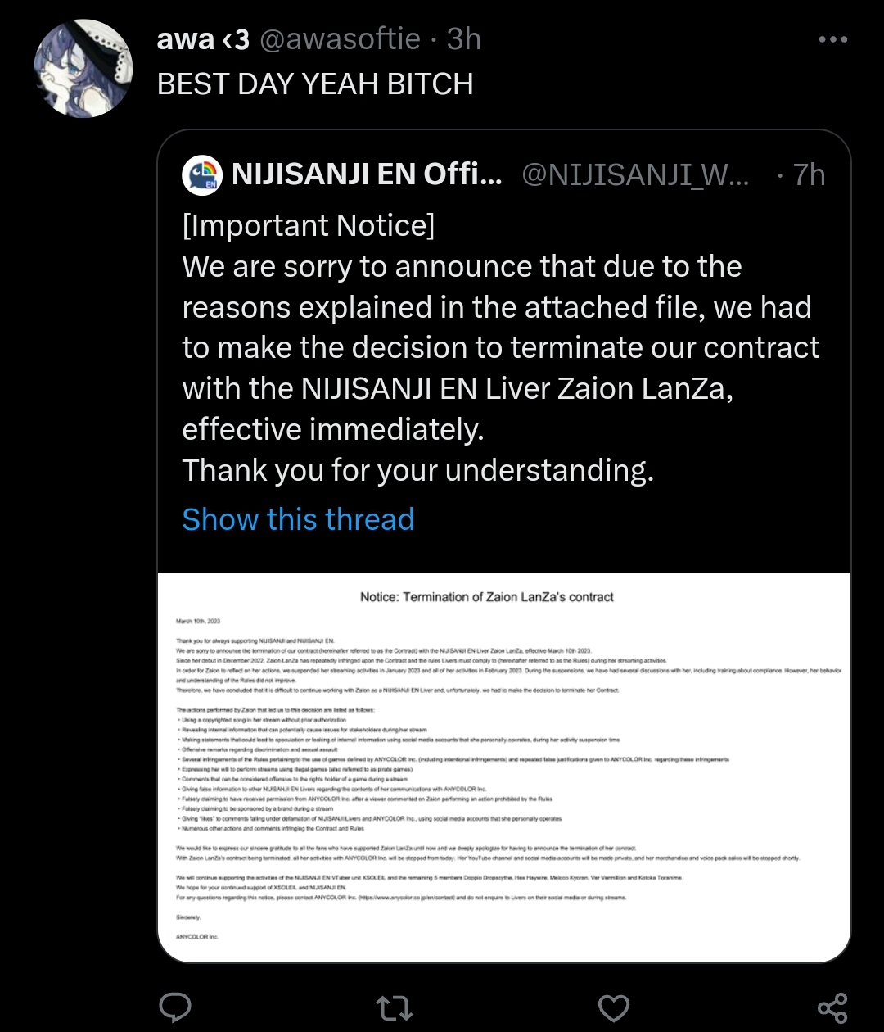Open the @awasoftie handle

click(x=340, y=39)
